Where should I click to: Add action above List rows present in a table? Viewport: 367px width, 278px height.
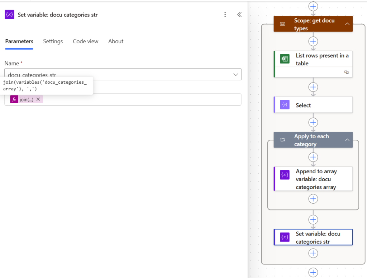[313, 41]
